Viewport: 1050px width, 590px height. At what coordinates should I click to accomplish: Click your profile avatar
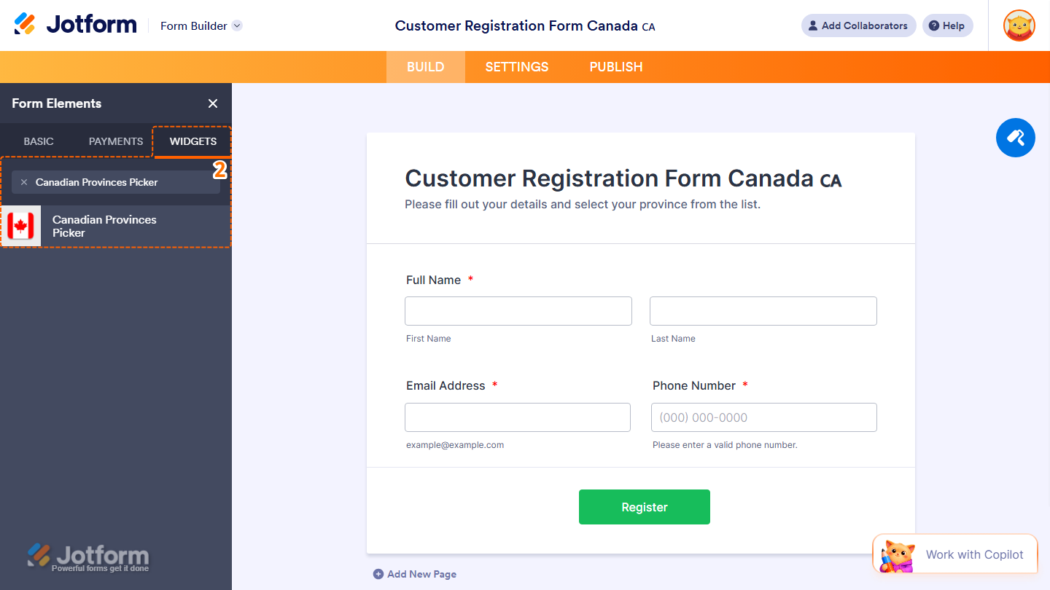tap(1018, 25)
